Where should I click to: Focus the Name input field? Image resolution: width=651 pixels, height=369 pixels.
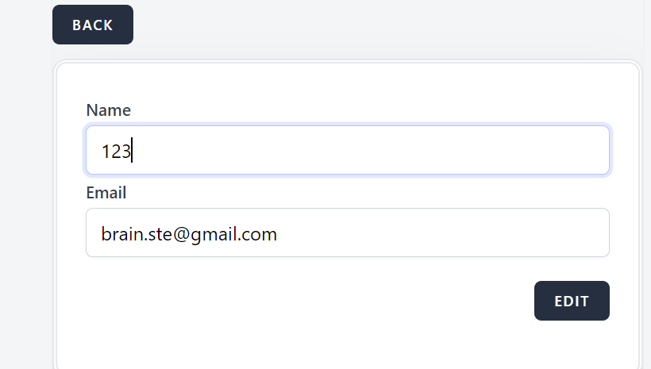coord(347,150)
